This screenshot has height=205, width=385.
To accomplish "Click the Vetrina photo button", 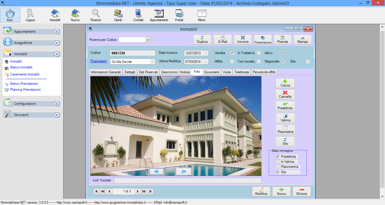I will 285,118.
